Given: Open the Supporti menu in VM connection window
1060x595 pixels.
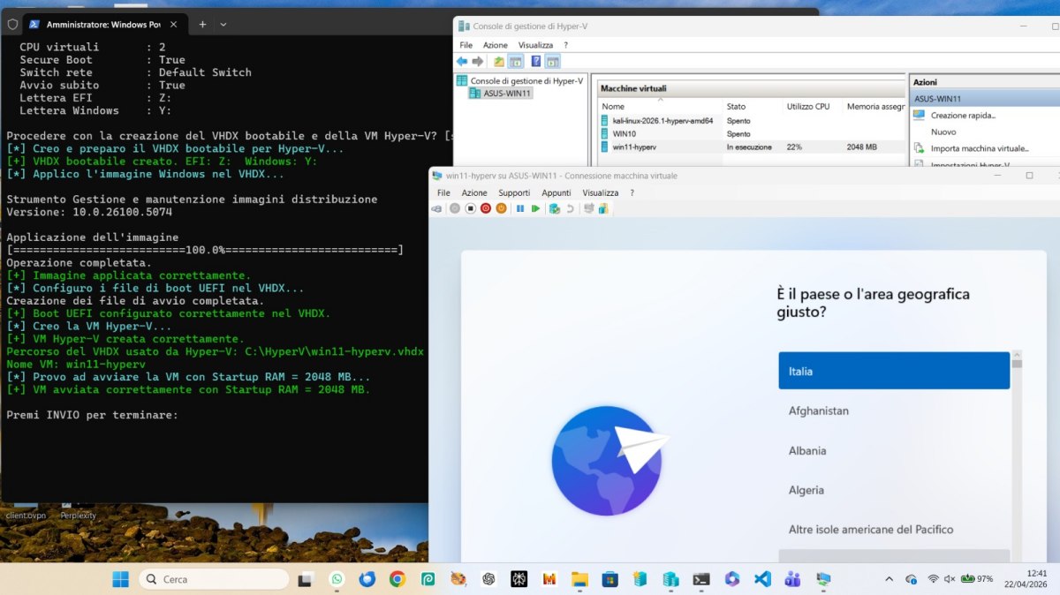Looking at the screenshot, I should 514,192.
